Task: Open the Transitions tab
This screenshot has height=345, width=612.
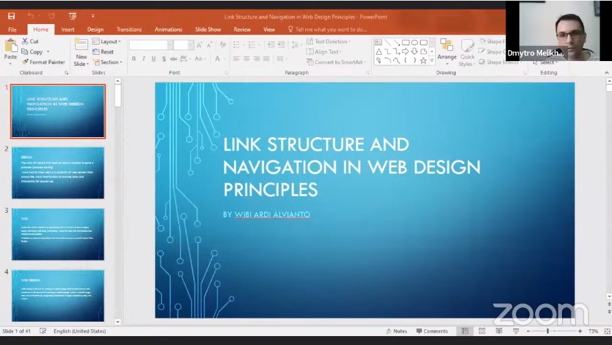Action: tap(129, 29)
